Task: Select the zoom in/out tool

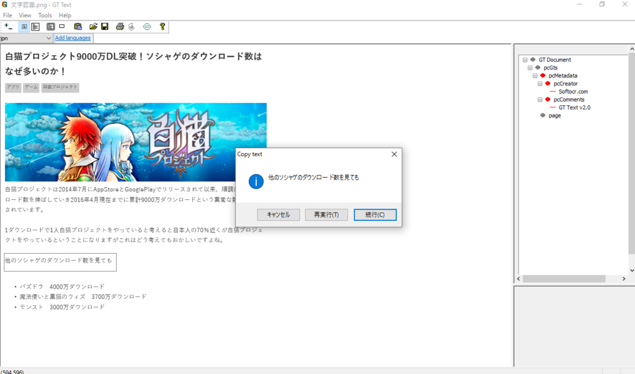Action: (x=7, y=27)
